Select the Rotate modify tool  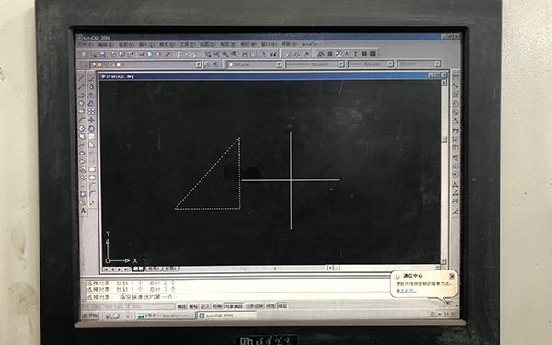(x=91, y=129)
